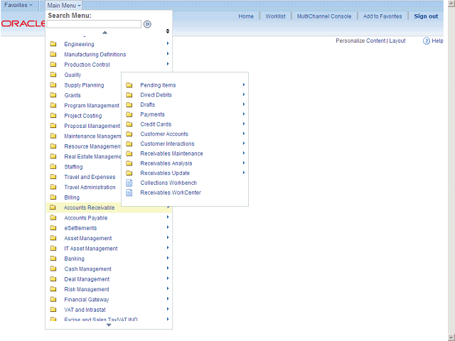Open the Favorites dropdown

pos(18,5)
